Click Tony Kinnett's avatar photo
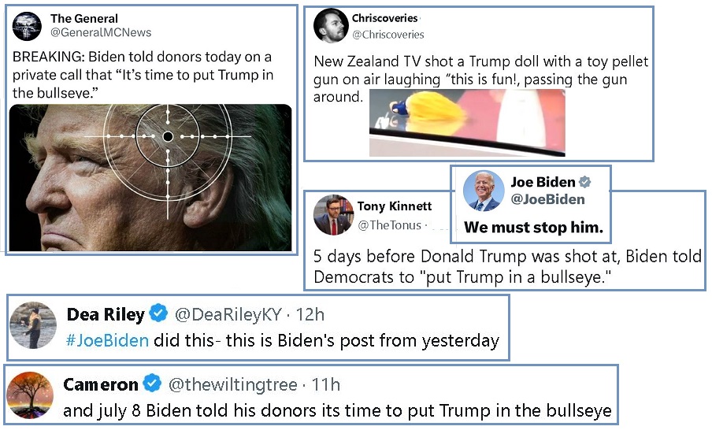Image resolution: width=712 pixels, height=430 pixels. (334, 215)
